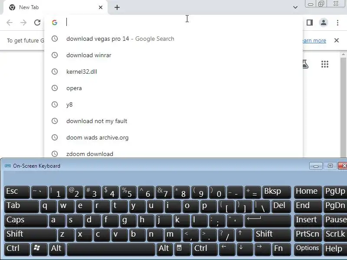Click the letter q key
Viewport: 347px width, 260px height.
[49, 207]
